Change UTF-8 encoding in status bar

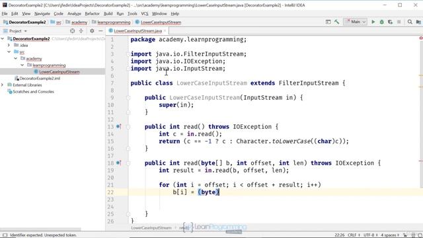pyautogui.click(x=370, y=235)
